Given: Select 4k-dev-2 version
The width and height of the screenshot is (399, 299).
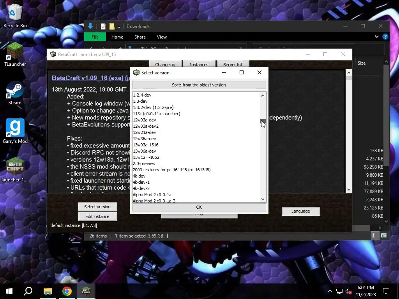Looking at the screenshot, I should [196, 188].
